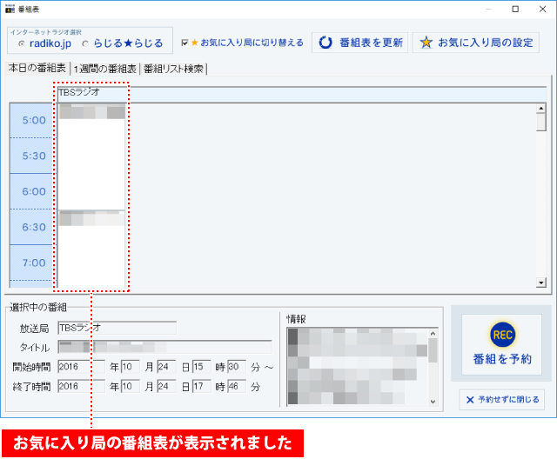Click the program grid scroll up arrow
Image resolution: width=557 pixels, height=459 pixels.
(541, 108)
